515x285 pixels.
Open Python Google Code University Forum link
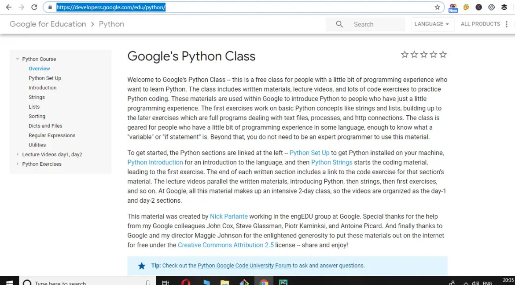[x=244, y=265]
